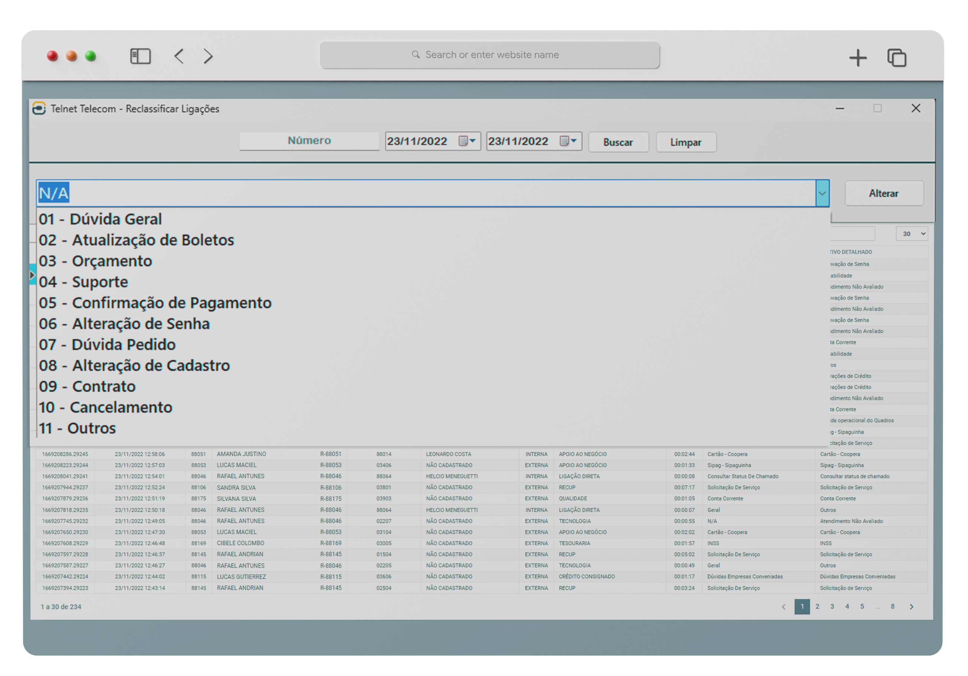Image resolution: width=968 pixels, height=676 pixels.
Task: Click the Limpar button
Action: [686, 142]
